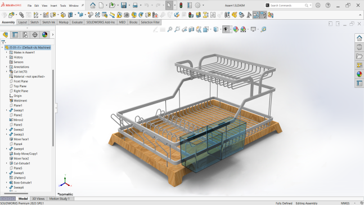Expand the Mates in Assem1 node
The height and width of the screenshot is (205, 364).
(7, 52)
